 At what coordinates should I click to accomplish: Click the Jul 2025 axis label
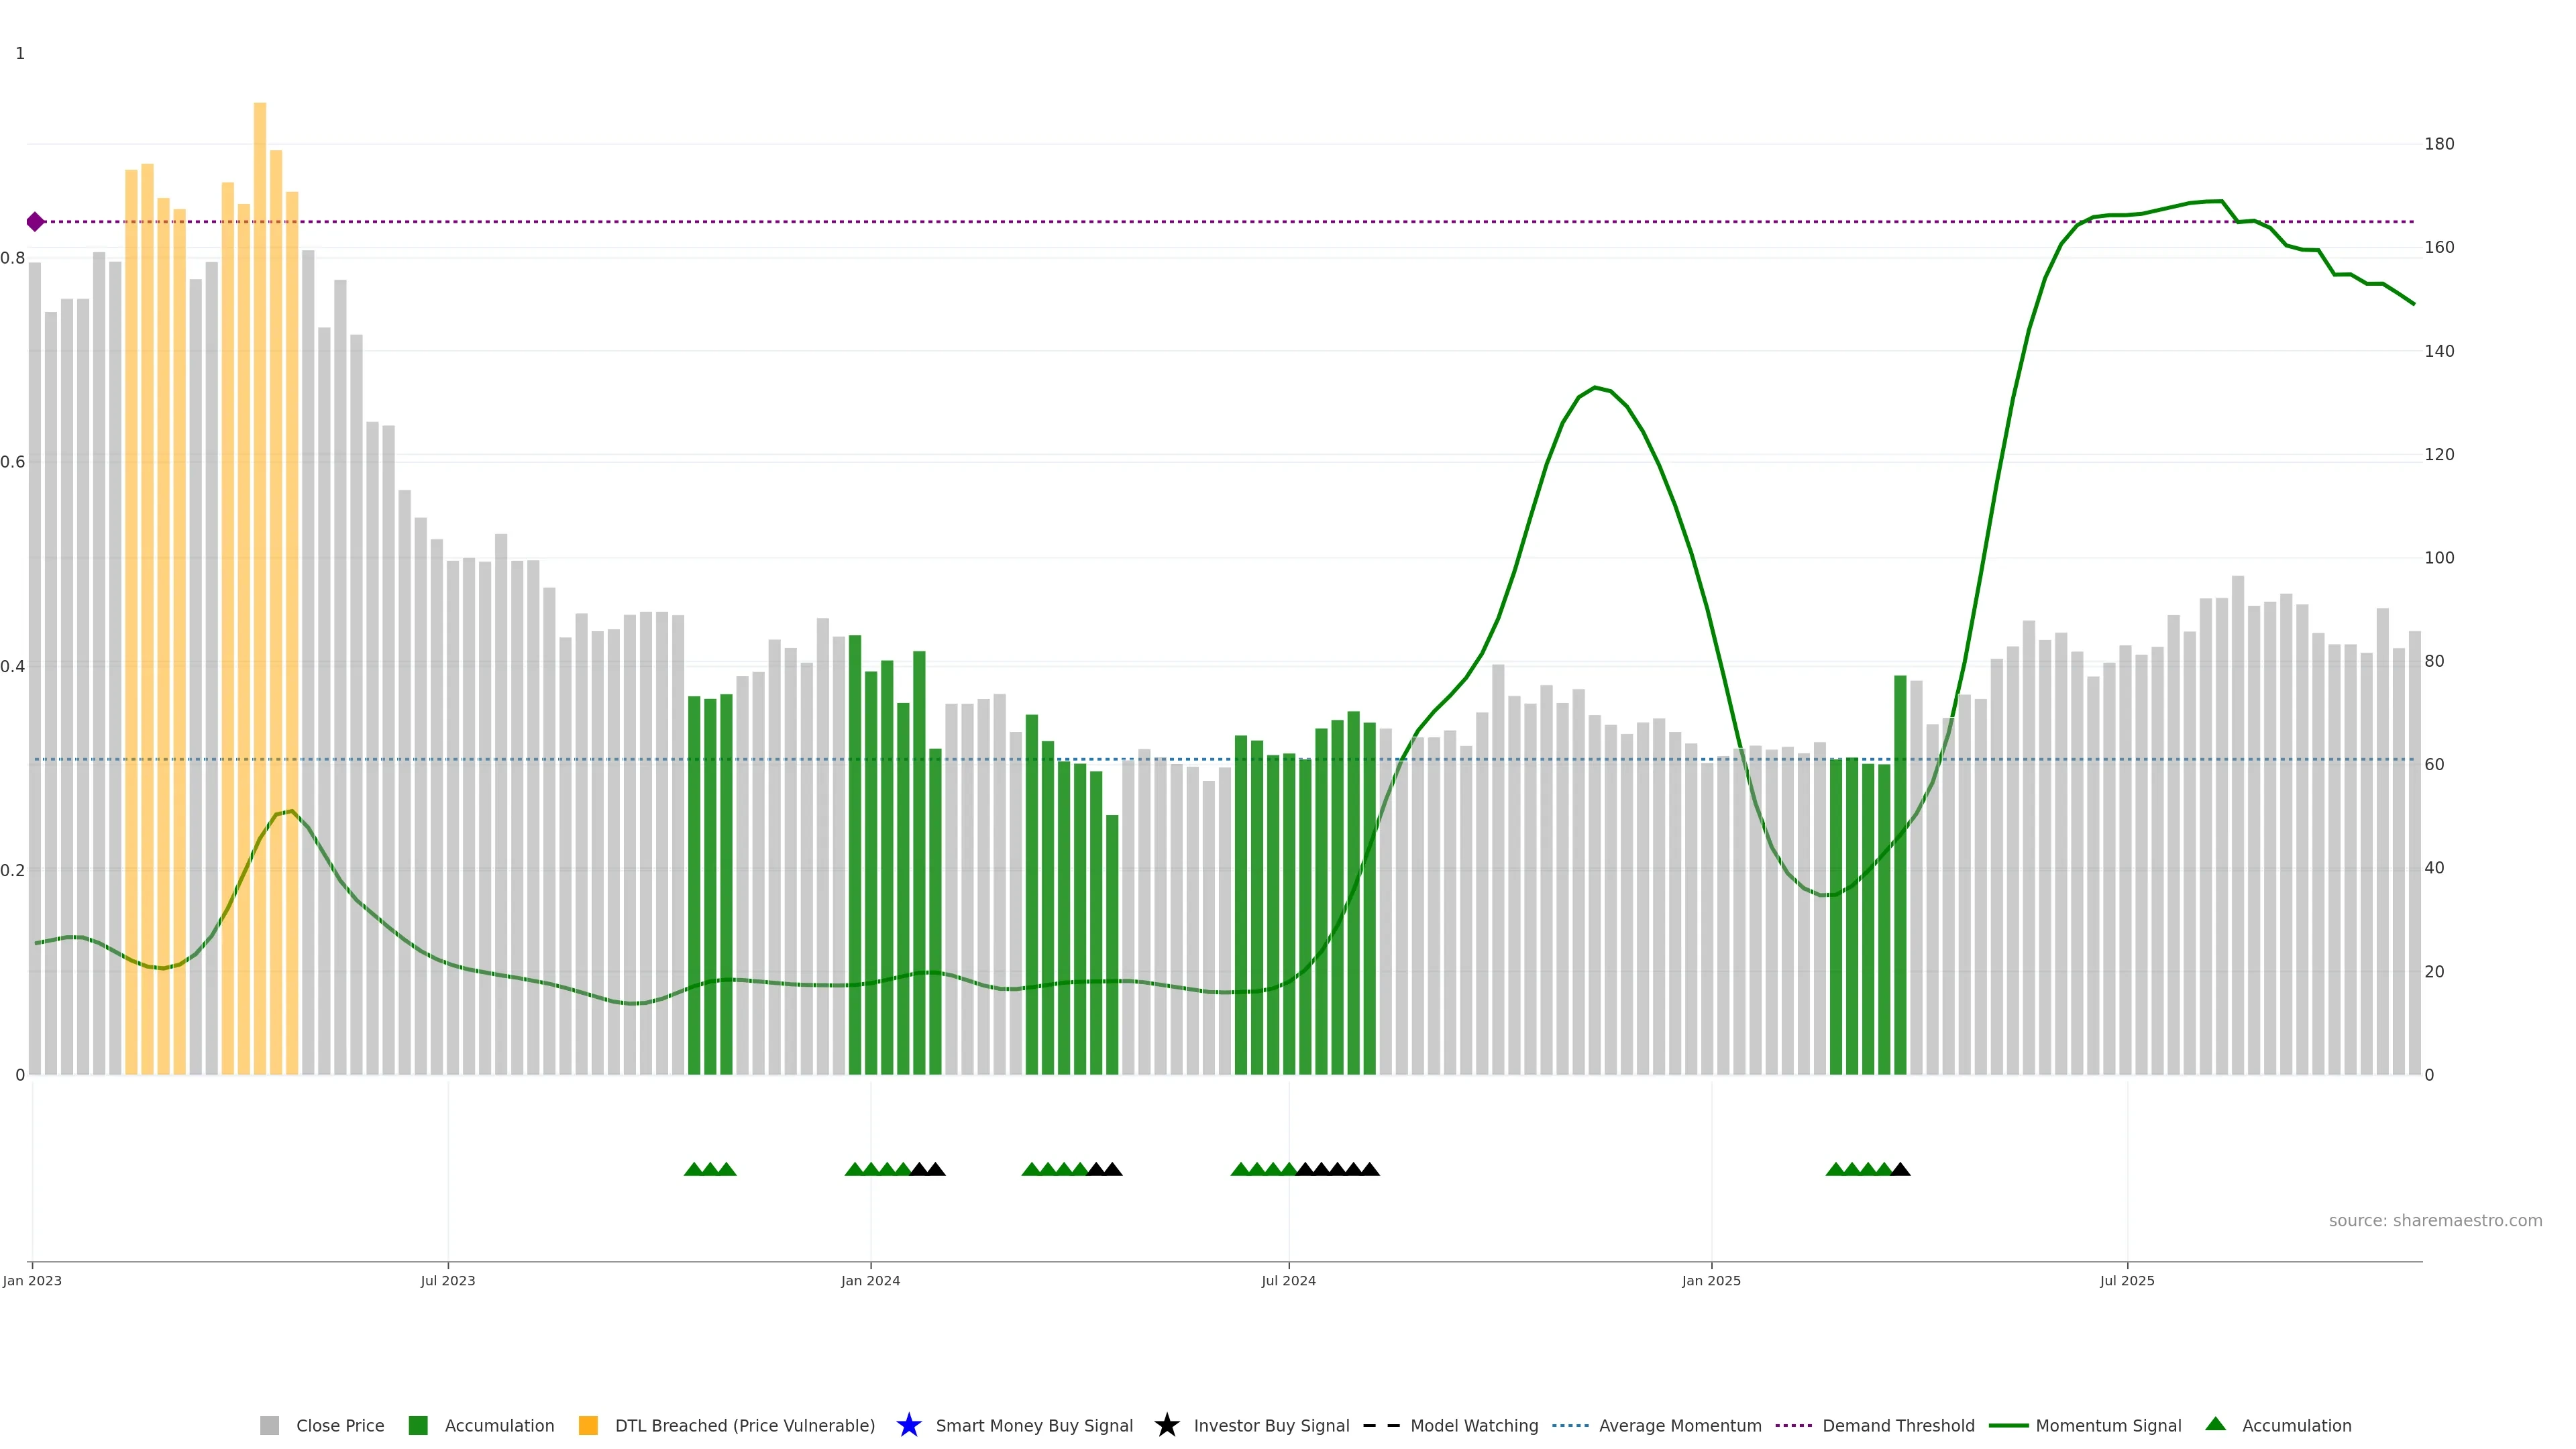(2126, 1280)
